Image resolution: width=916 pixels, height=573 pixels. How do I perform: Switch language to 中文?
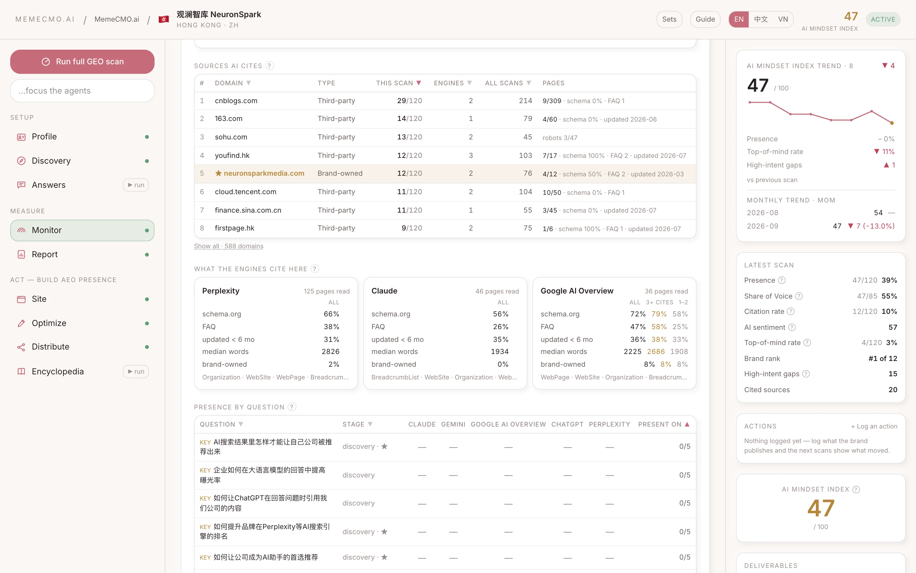coord(760,19)
